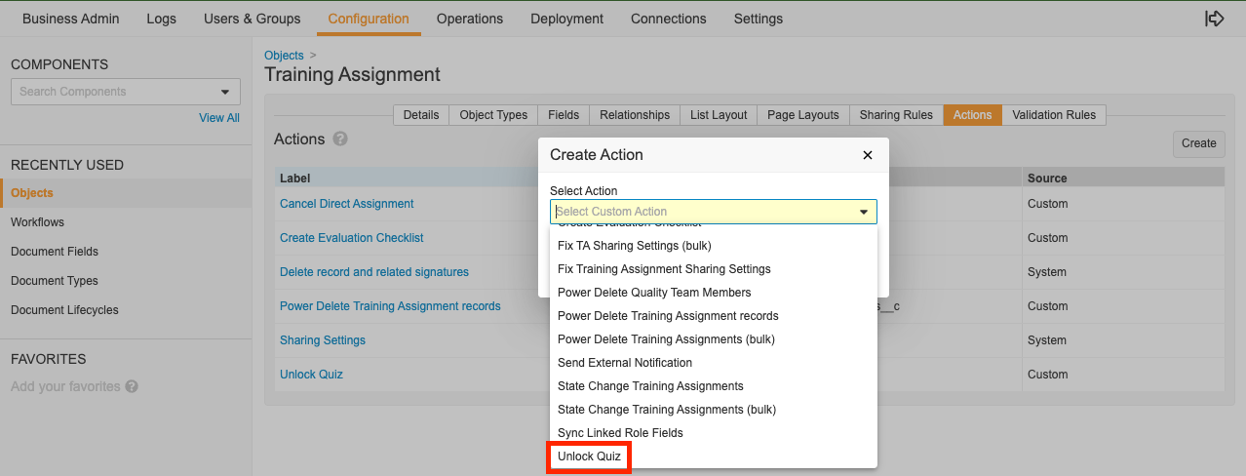Select Fix TA Sharing Settings (bulk) option
This screenshot has width=1246, height=476.
point(634,246)
